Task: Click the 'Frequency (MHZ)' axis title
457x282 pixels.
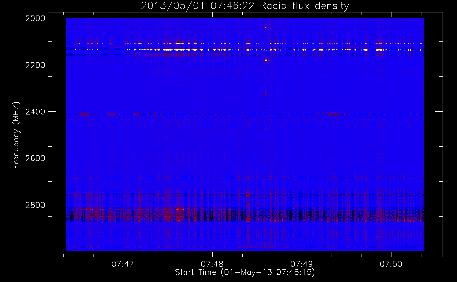Action: (16, 135)
